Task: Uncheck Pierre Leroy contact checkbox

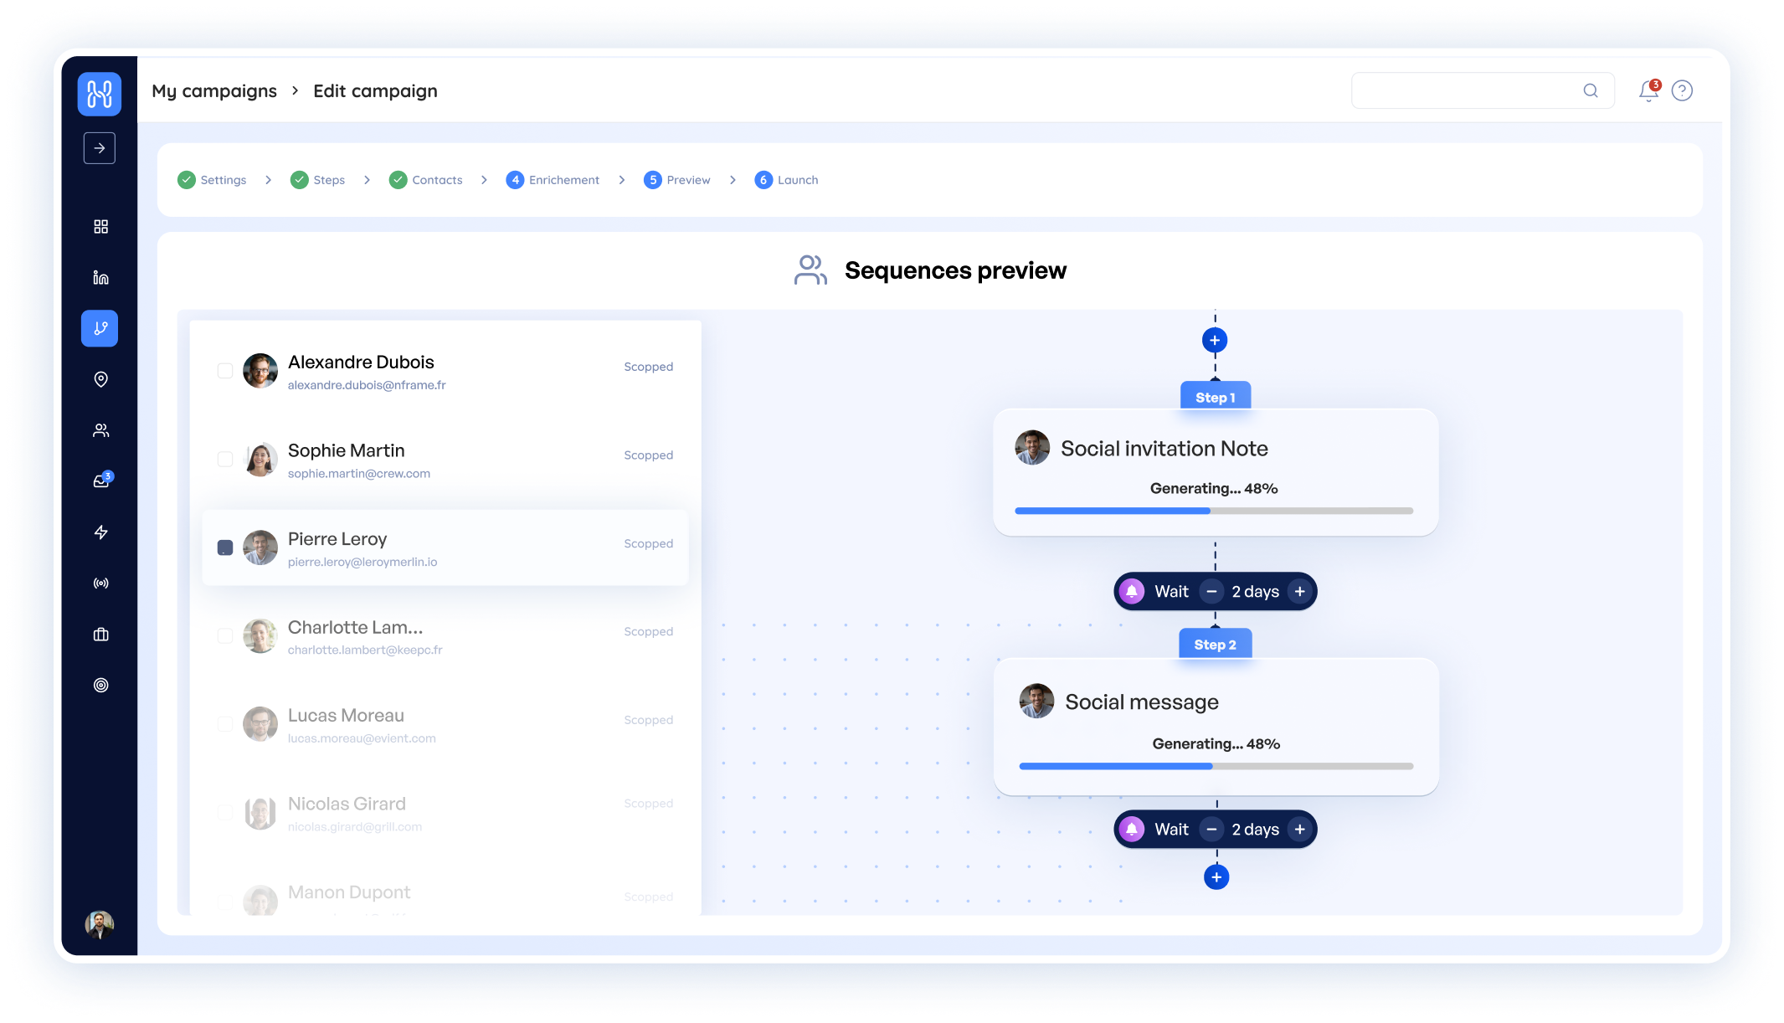Action: click(225, 547)
